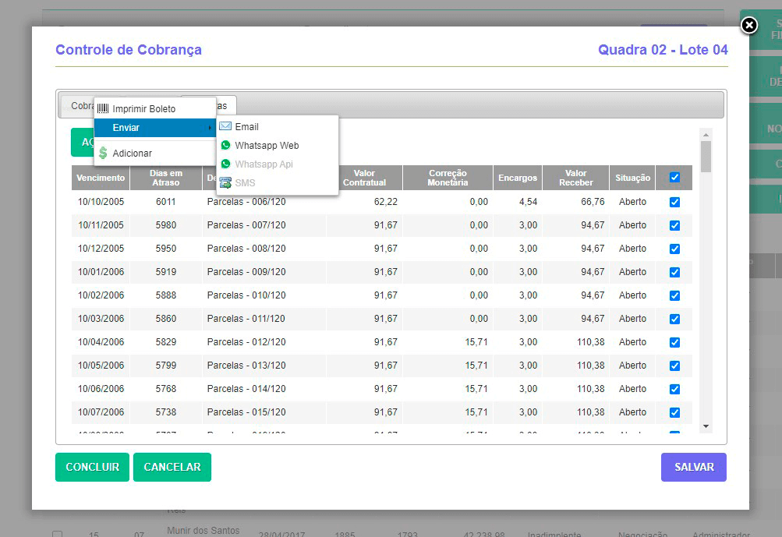Screen dimensions: 782x537
Task: Click the table's vertical scrollbar thumb
Action: pos(706,156)
